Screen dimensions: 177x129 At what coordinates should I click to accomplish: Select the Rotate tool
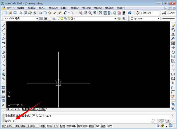click(x=173, y=52)
